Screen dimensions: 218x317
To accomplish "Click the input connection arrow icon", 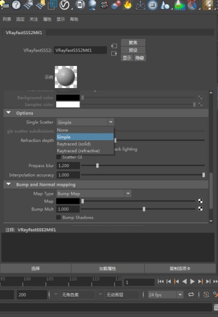I will point(114,46).
